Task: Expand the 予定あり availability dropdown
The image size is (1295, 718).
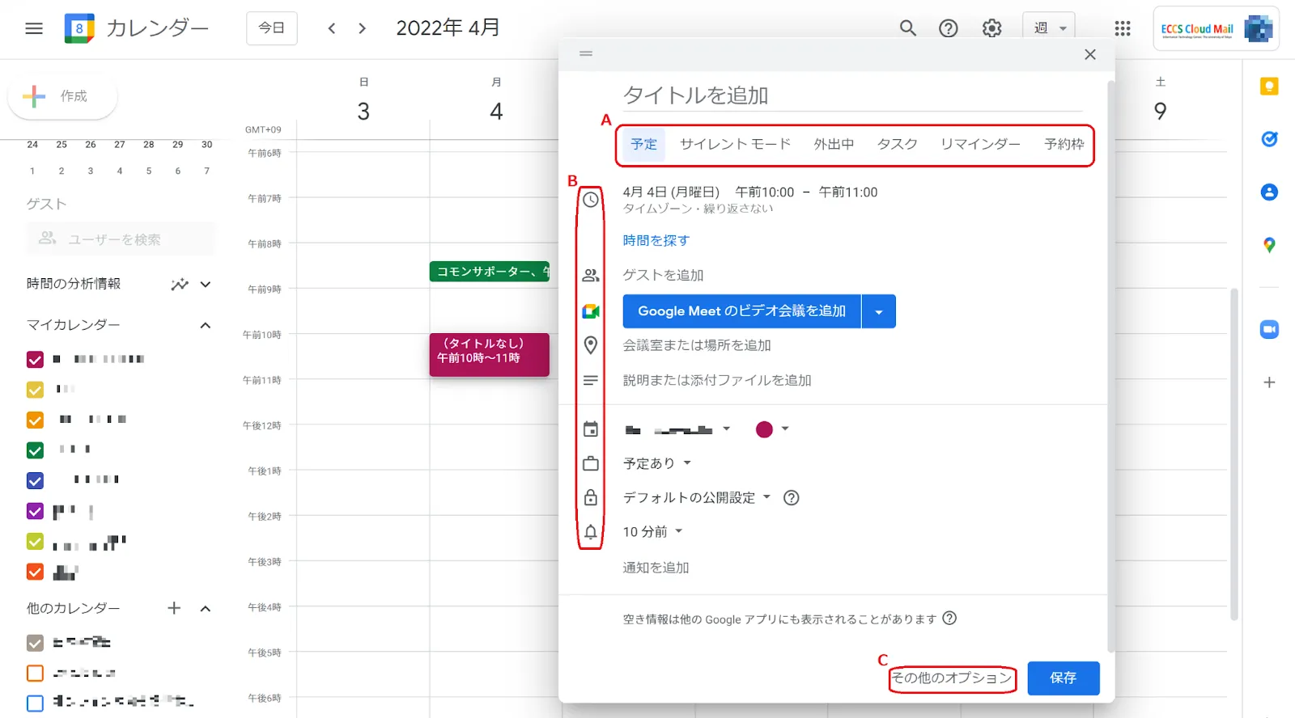Action: coord(657,463)
